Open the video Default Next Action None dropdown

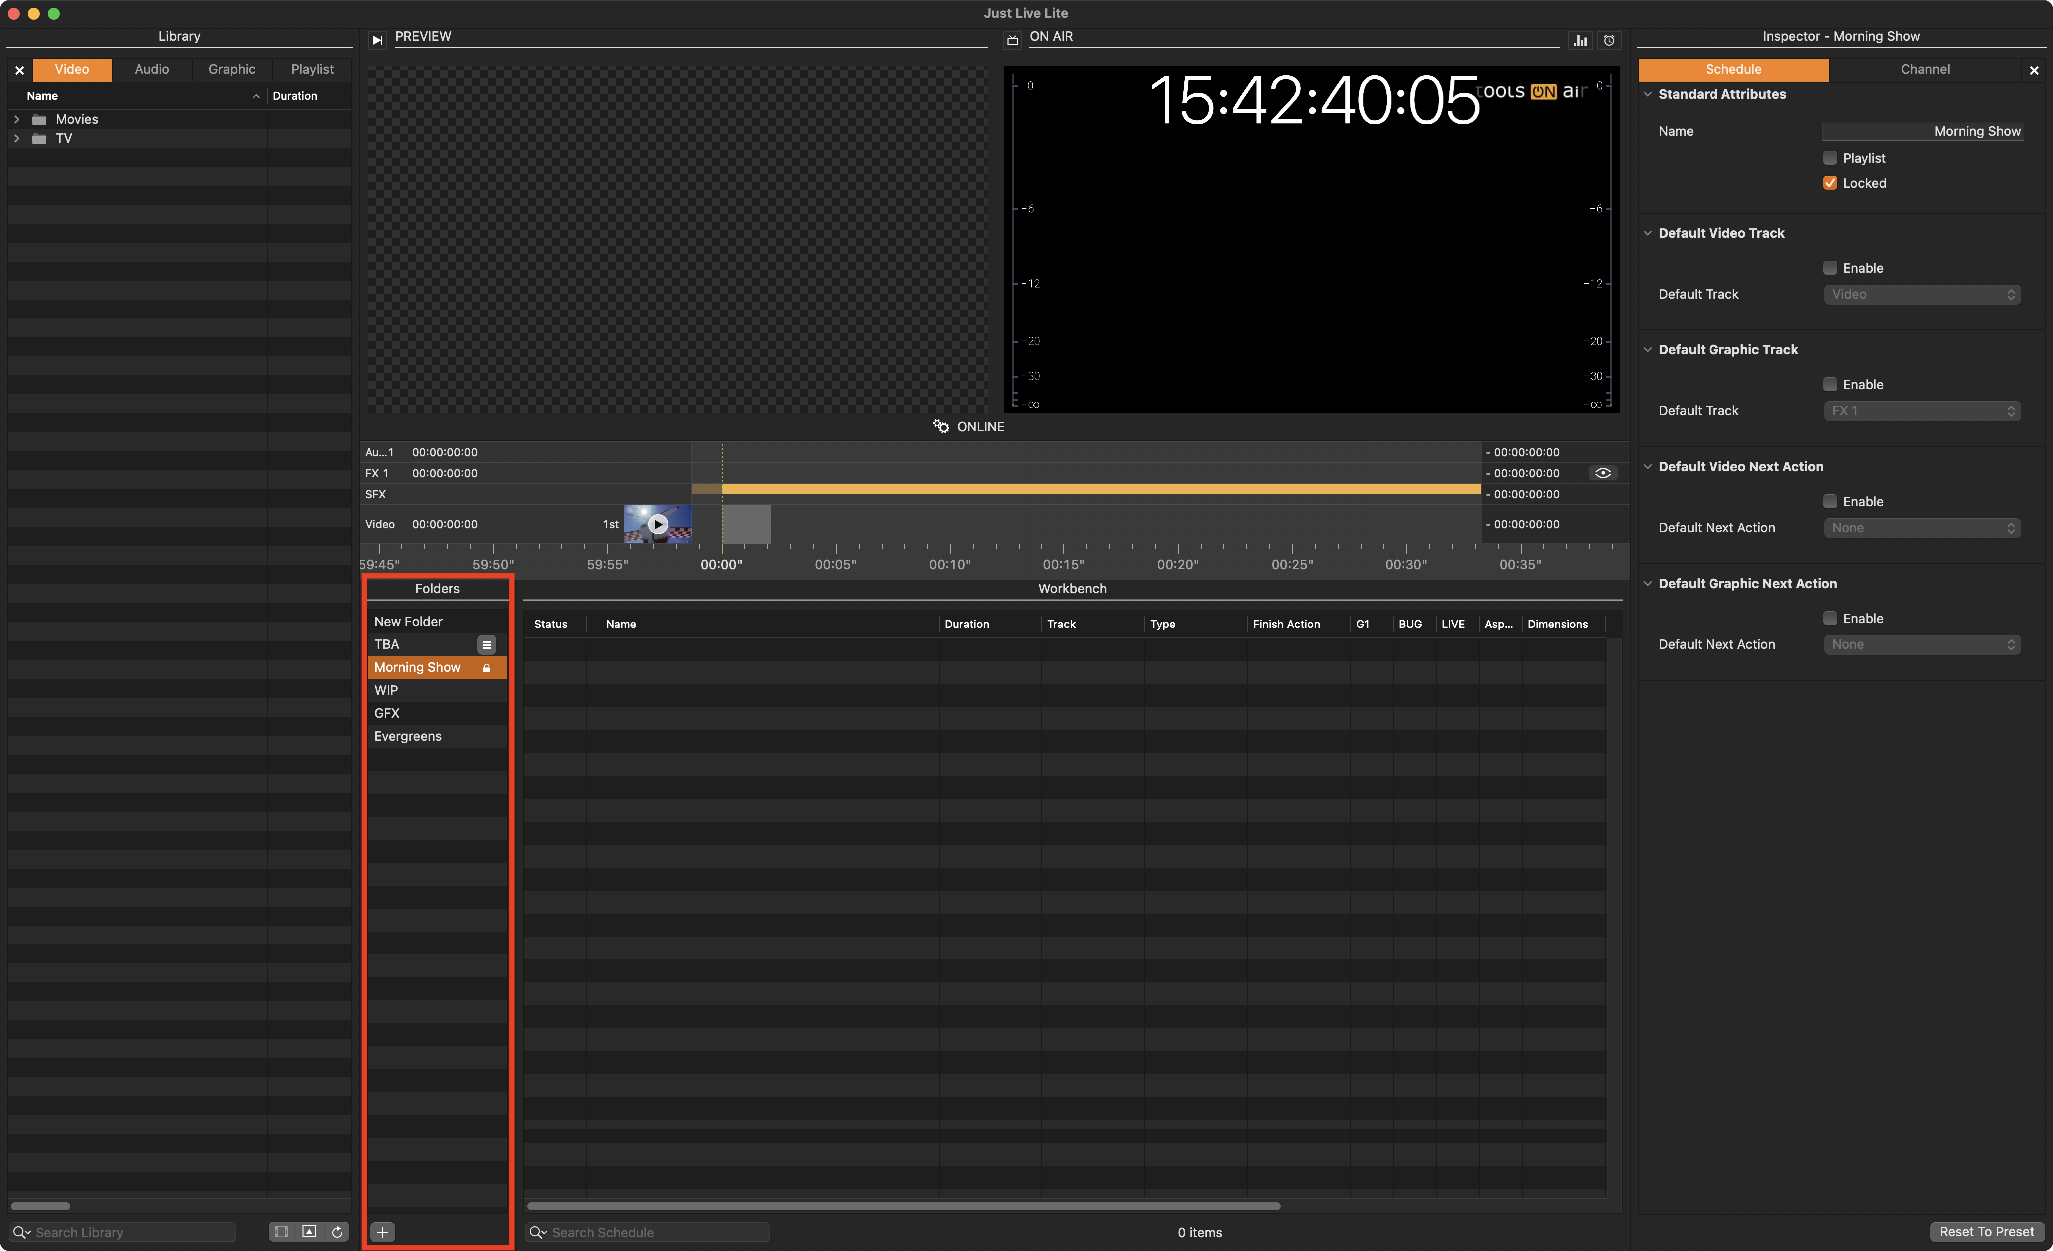tap(1922, 527)
